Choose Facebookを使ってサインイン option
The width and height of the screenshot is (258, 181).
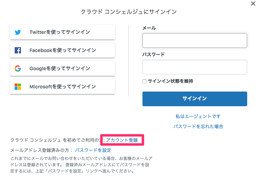(x=62, y=50)
